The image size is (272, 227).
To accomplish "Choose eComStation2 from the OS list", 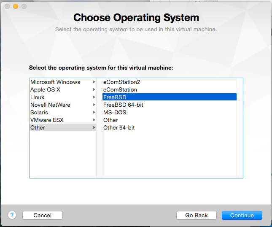I will [170, 82].
